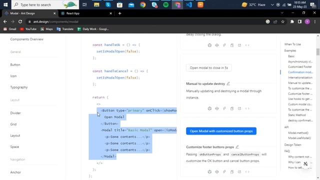Image resolution: width=320 pixels, height=180 pixels.
Task: Toggle browser side panel icon
Action: [x=299, y=21]
